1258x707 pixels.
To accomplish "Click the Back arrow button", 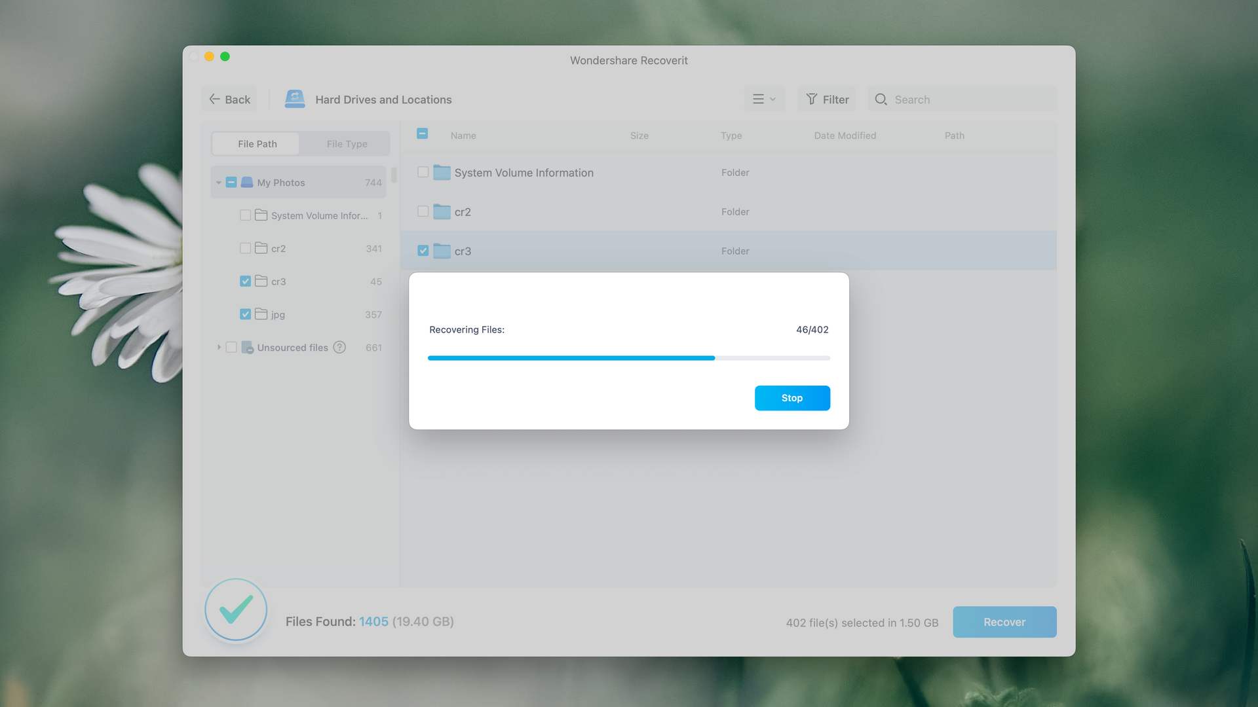I will coord(229,100).
